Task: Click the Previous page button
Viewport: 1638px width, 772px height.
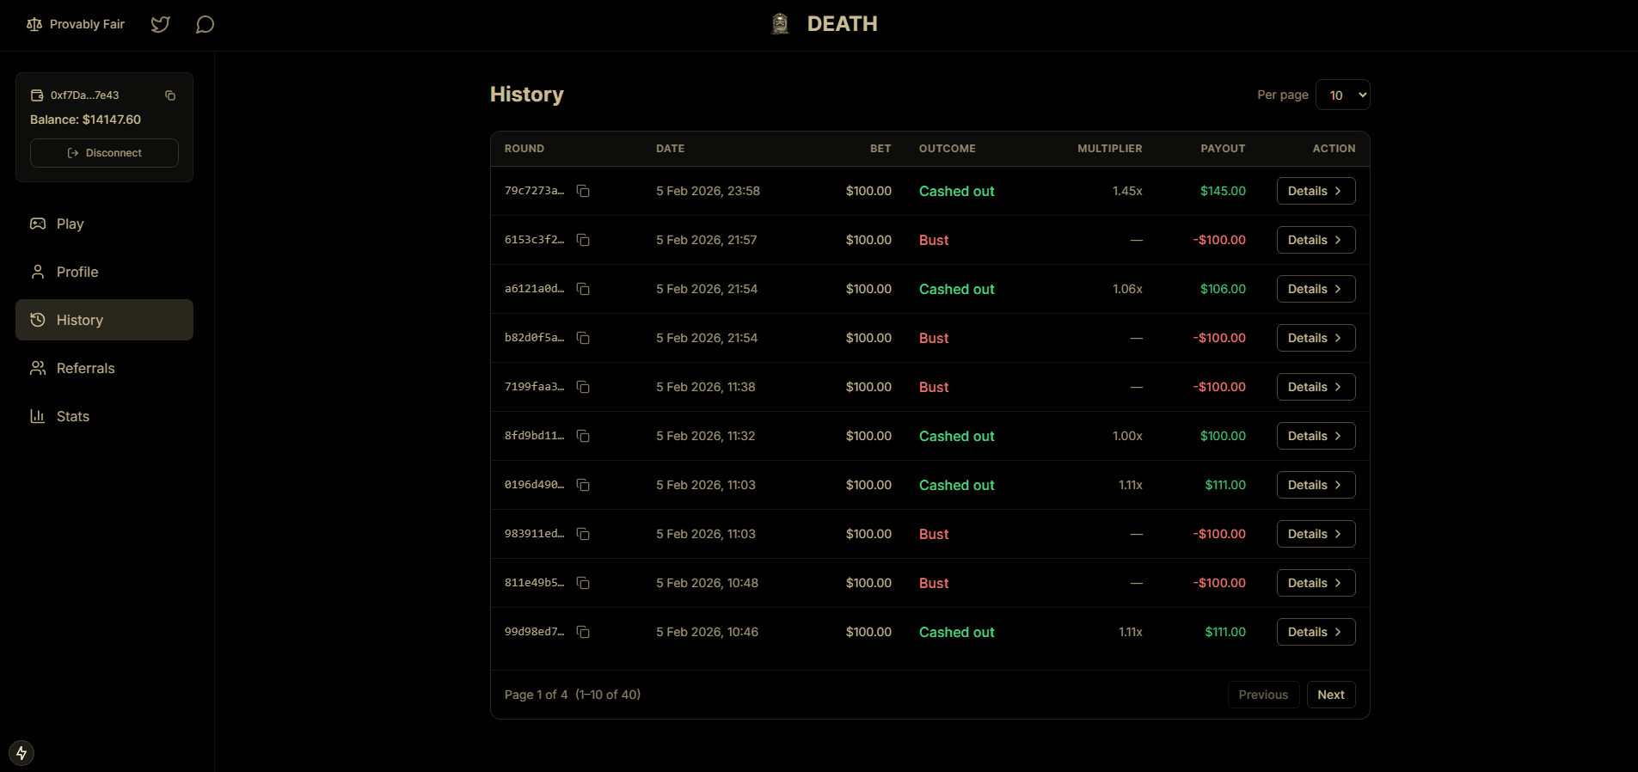Action: (x=1263, y=695)
